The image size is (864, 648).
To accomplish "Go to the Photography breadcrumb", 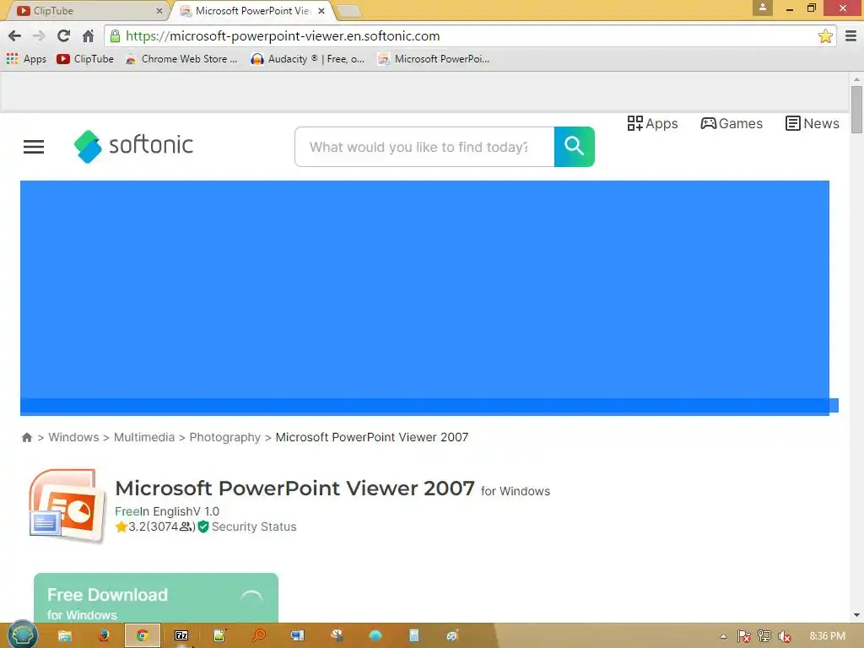I will (224, 437).
